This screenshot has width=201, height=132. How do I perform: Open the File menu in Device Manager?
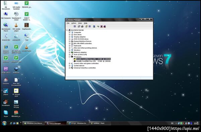point(68,23)
